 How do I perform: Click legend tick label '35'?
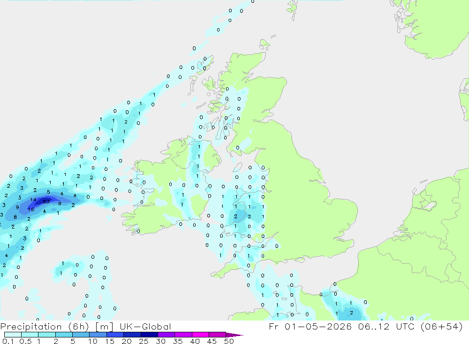pyautogui.click(x=178, y=341)
